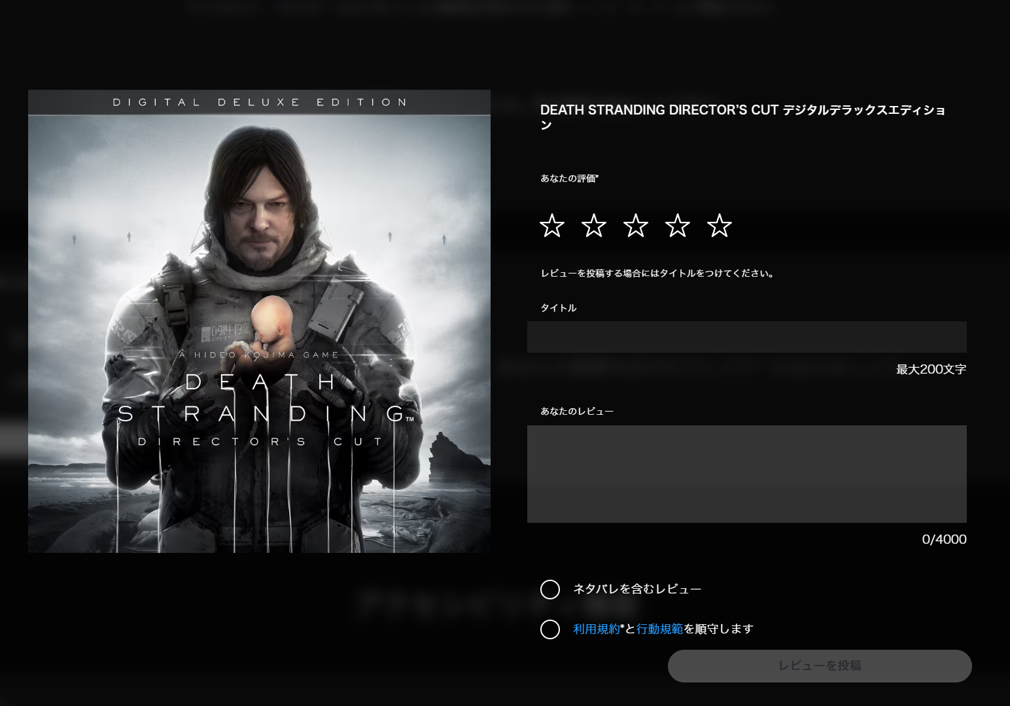Click the あなたの評価 rating label

[x=569, y=179]
